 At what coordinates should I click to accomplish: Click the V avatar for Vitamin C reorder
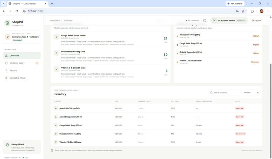pyautogui.click(x=56, y=69)
